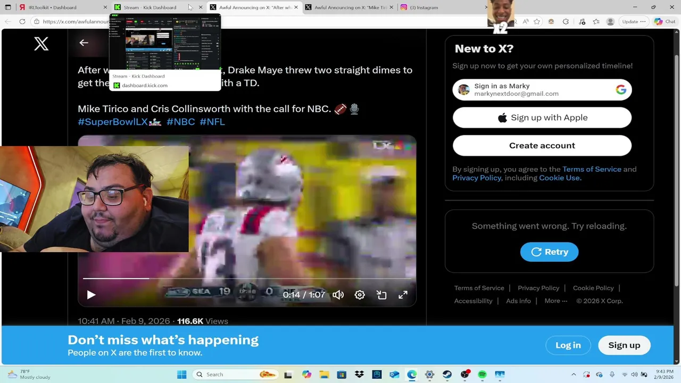Click Log in on the bottom banner

(x=568, y=345)
